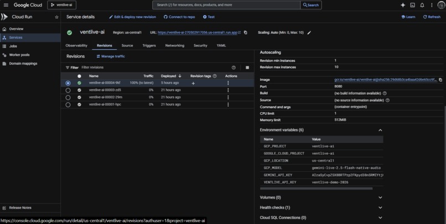Click Edit & deploy new revision

[133, 17]
